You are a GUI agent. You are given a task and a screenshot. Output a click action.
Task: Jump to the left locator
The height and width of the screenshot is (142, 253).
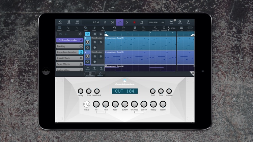click(105, 23)
